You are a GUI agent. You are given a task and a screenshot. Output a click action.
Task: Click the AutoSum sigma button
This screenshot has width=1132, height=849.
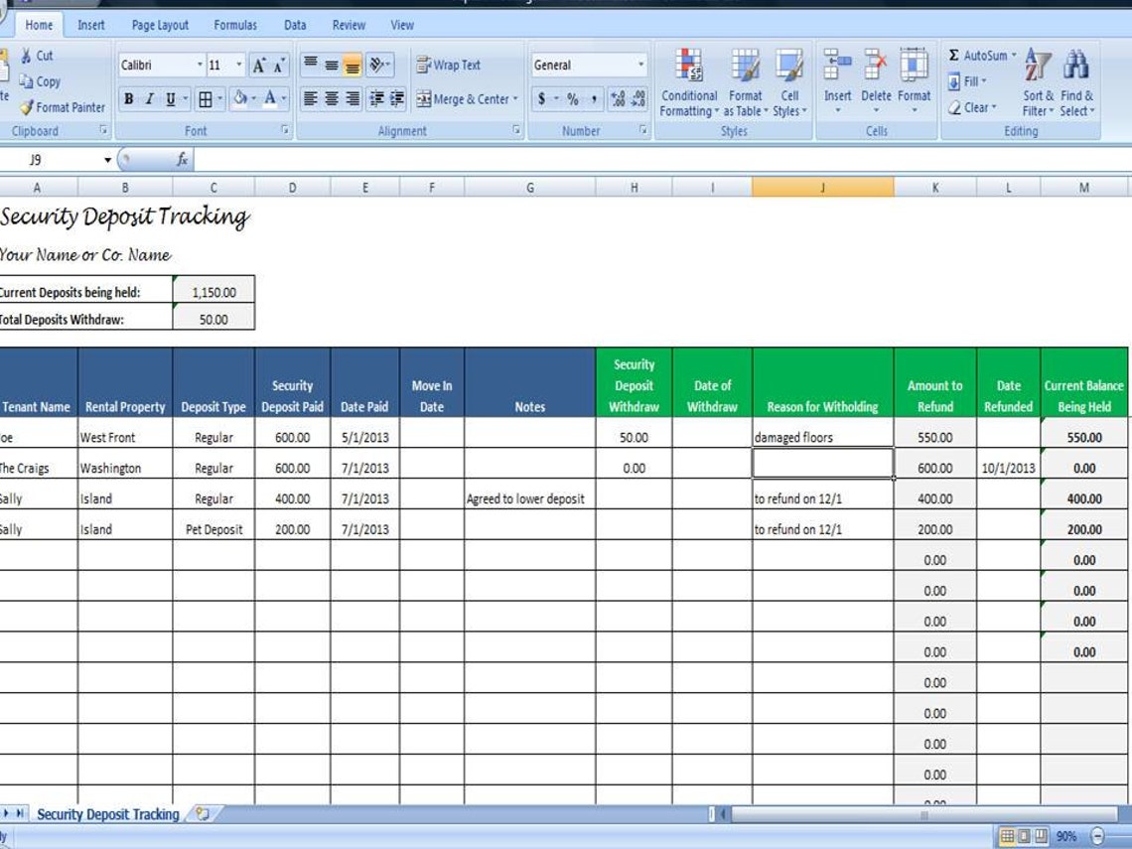click(977, 56)
